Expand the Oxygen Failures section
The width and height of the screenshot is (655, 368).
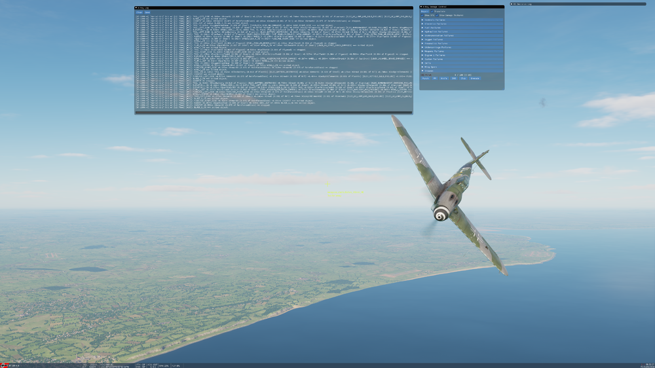pyautogui.click(x=462, y=40)
